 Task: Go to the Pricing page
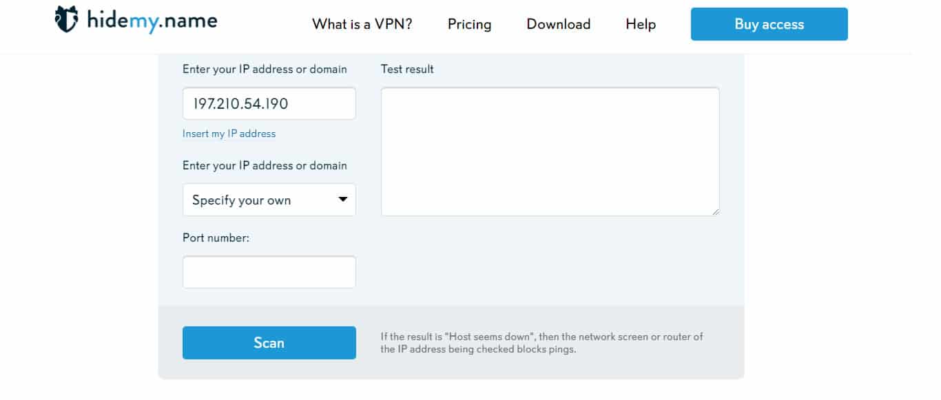pyautogui.click(x=470, y=24)
